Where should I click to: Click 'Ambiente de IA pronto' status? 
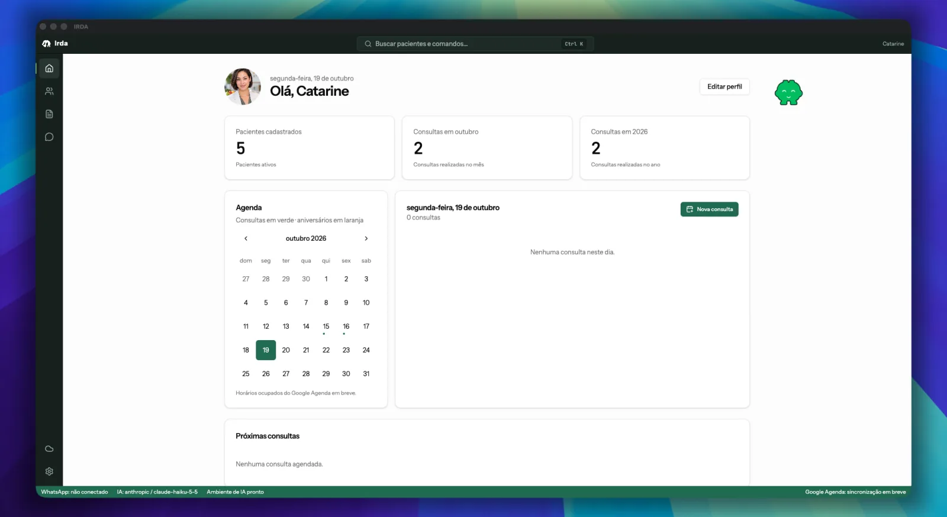tap(235, 492)
